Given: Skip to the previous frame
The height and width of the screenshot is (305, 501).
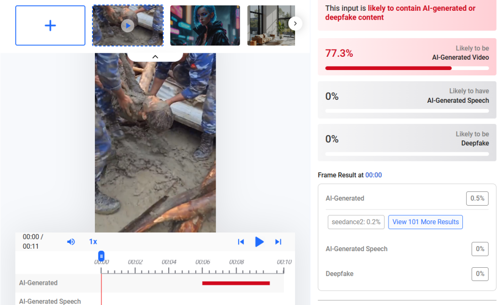Looking at the screenshot, I should [241, 242].
